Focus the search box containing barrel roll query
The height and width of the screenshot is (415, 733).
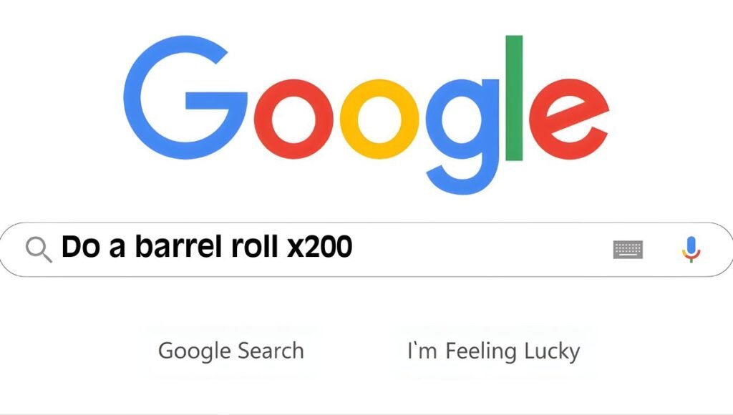(366, 250)
